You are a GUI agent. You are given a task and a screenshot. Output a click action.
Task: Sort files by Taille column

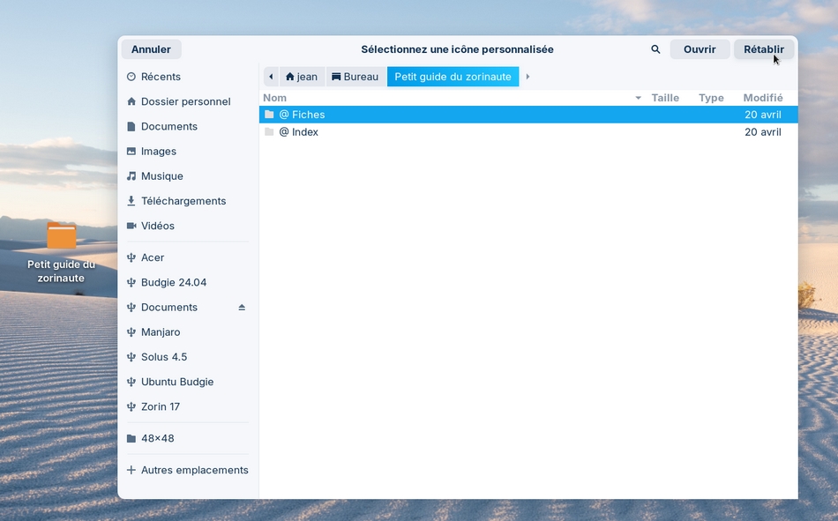pos(665,98)
